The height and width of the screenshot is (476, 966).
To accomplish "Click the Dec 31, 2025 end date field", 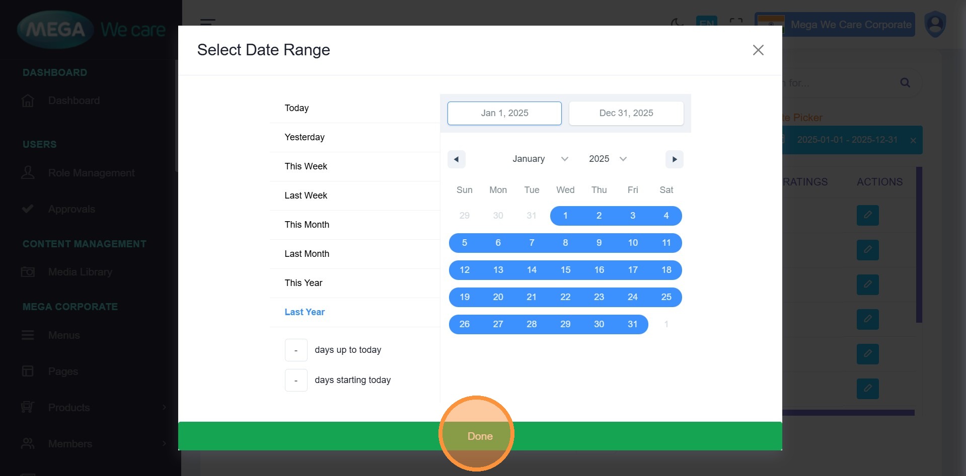I will coord(626,113).
